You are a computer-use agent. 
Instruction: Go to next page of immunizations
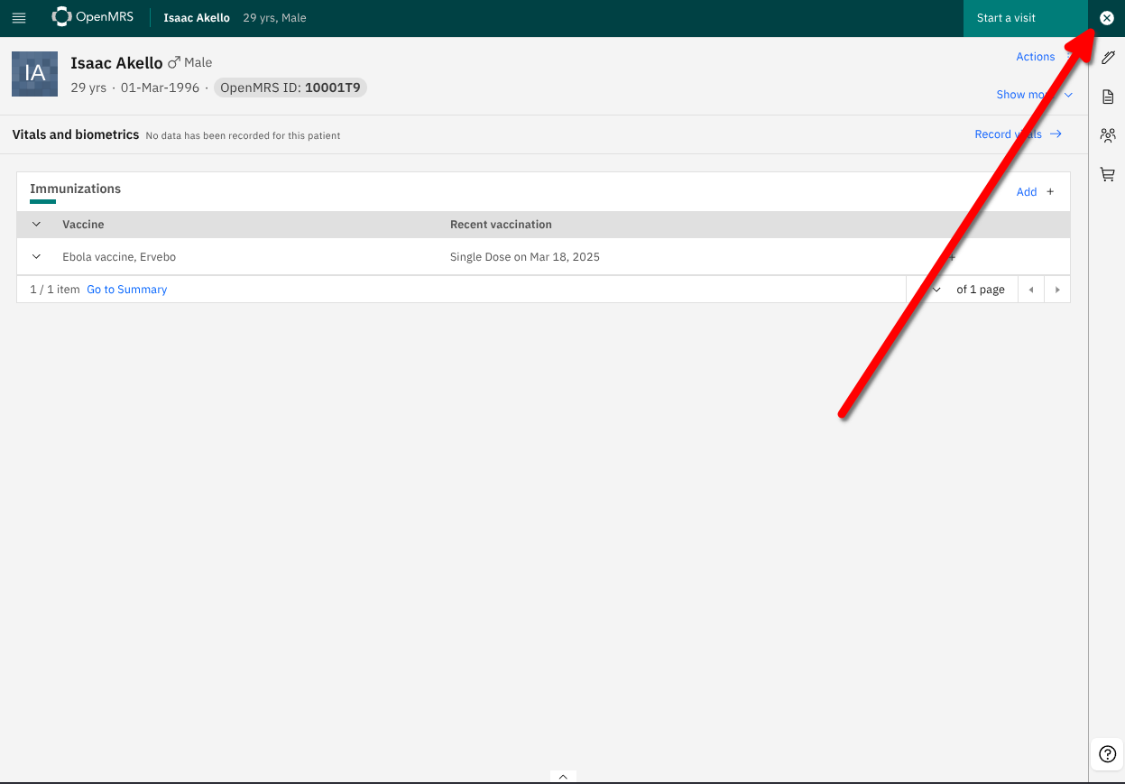[1056, 290]
